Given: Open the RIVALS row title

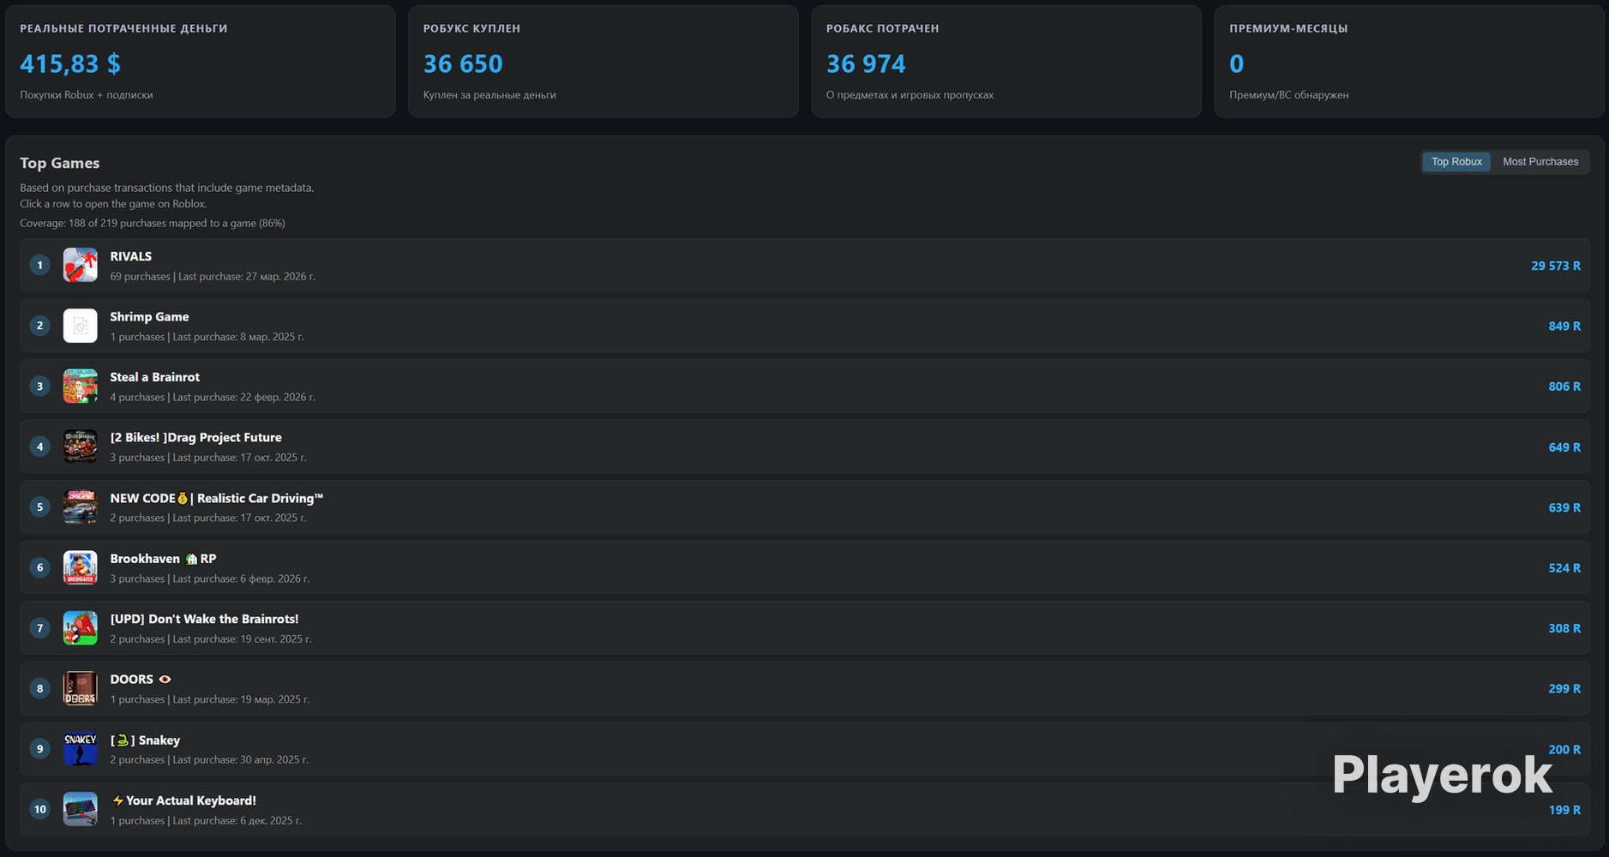Looking at the screenshot, I should pyautogui.click(x=130, y=256).
